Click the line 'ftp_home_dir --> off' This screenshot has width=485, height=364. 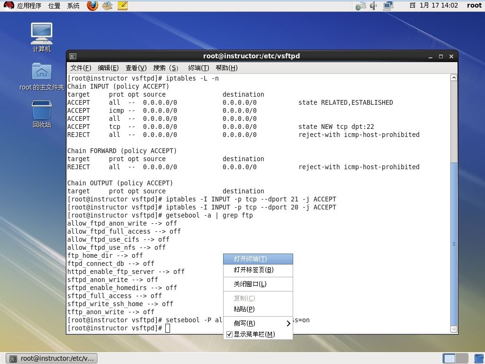coord(105,255)
